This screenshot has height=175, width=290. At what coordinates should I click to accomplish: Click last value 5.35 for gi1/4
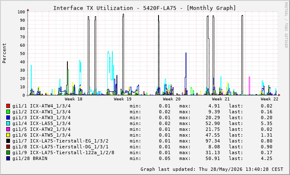point(267,123)
